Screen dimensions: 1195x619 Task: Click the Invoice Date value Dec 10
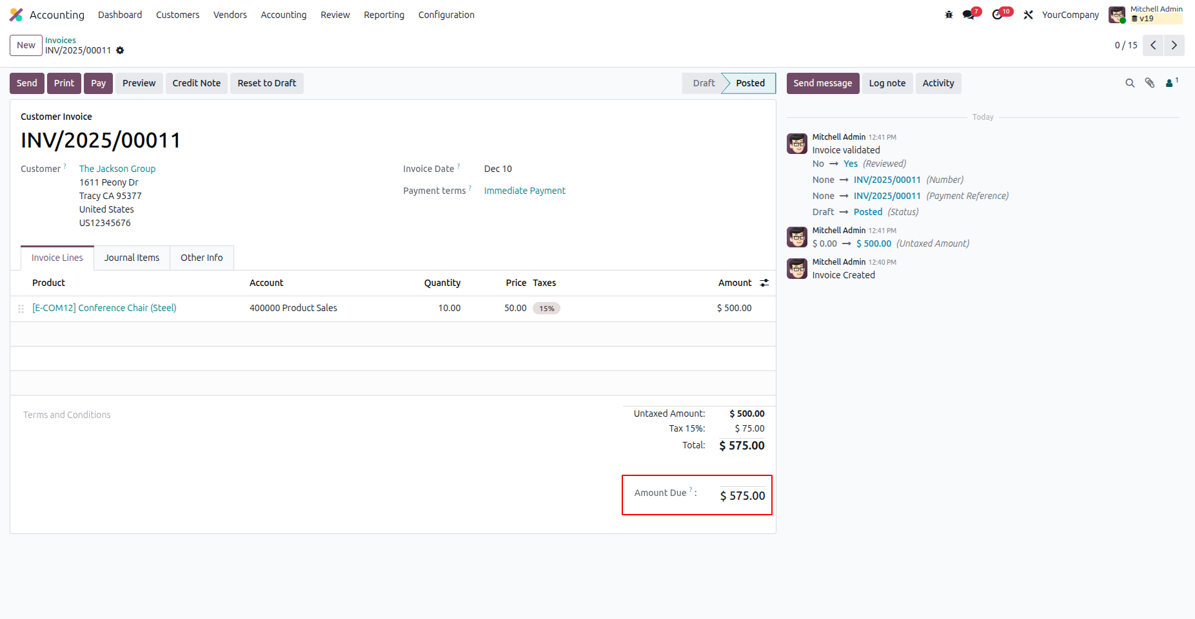(498, 169)
